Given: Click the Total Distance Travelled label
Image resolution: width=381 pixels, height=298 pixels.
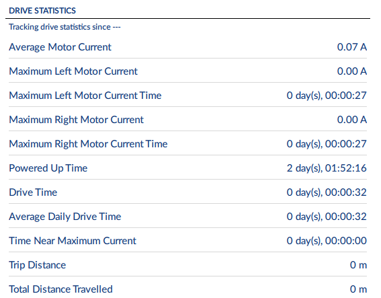Looking at the screenshot, I should point(61,289).
